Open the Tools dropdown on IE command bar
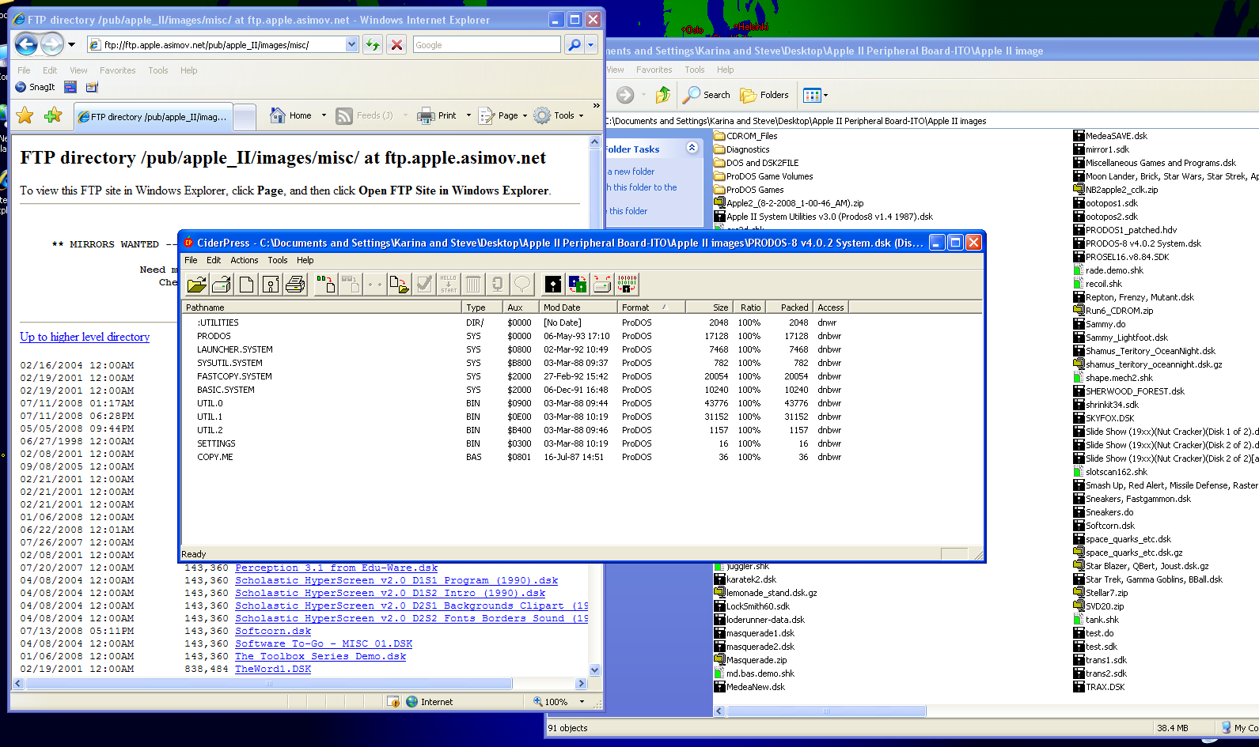 pyautogui.click(x=559, y=115)
